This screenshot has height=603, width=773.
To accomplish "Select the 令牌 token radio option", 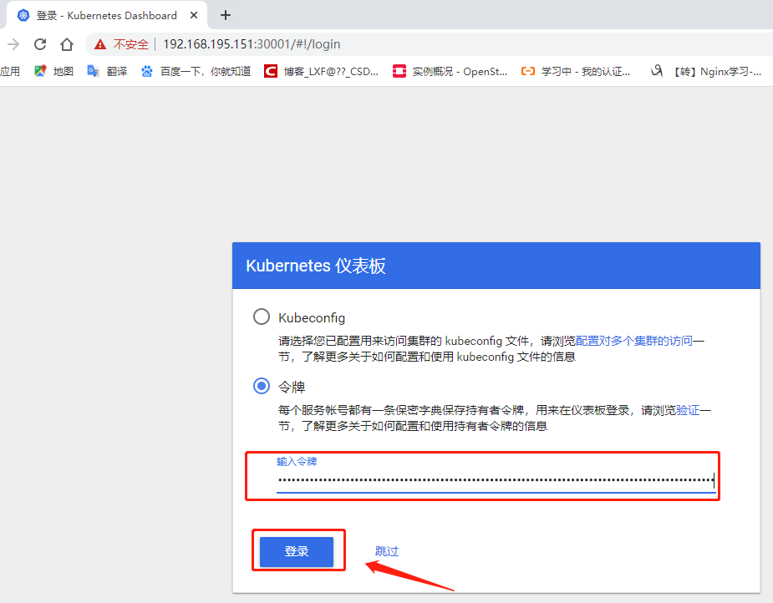I will (x=262, y=386).
